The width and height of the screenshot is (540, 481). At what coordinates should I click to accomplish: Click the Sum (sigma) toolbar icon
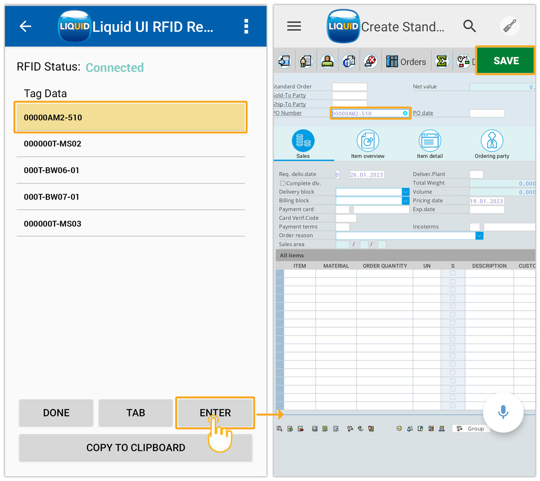[x=442, y=61]
